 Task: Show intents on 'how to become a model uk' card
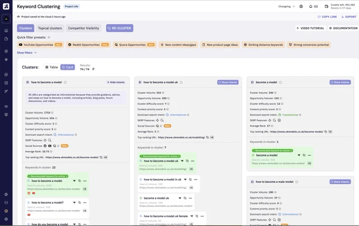[x=228, y=82]
